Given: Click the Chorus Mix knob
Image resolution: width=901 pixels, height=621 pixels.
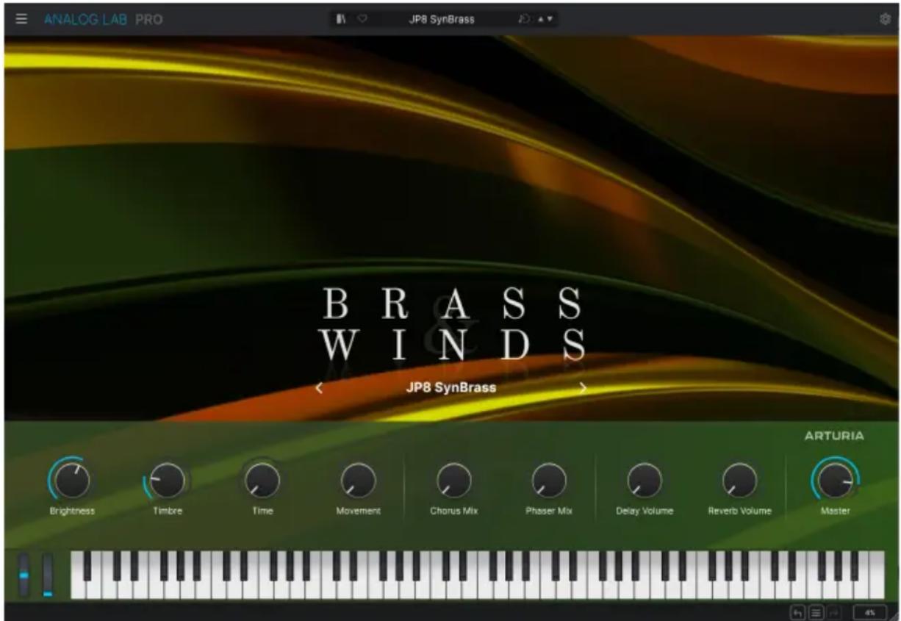Looking at the screenshot, I should (x=453, y=481).
